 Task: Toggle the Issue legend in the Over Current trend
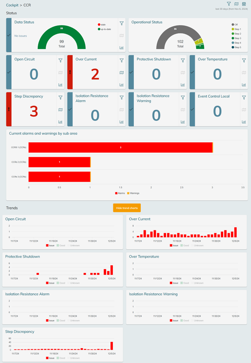173,245
